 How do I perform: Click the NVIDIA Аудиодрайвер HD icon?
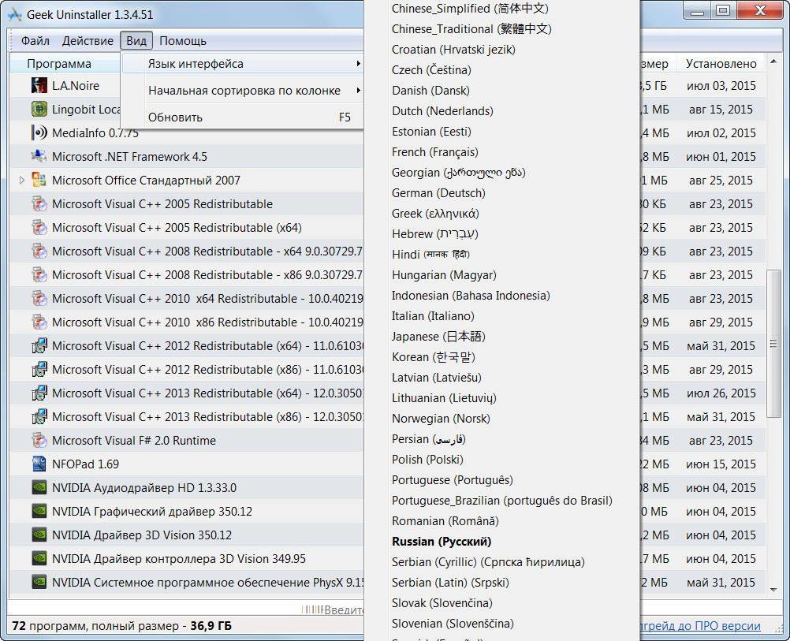tap(39, 488)
